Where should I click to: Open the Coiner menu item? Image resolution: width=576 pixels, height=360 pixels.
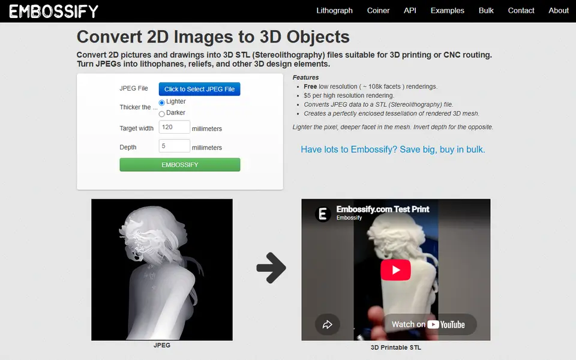pyautogui.click(x=378, y=11)
